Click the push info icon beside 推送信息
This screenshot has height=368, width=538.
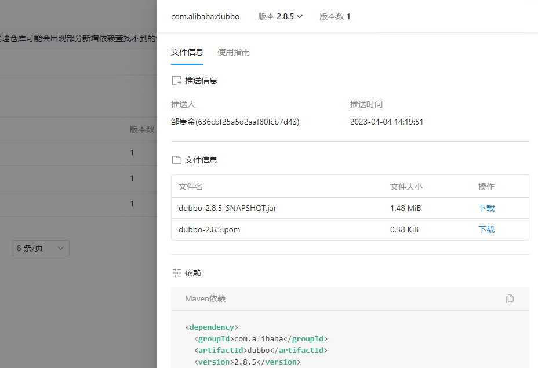(176, 81)
